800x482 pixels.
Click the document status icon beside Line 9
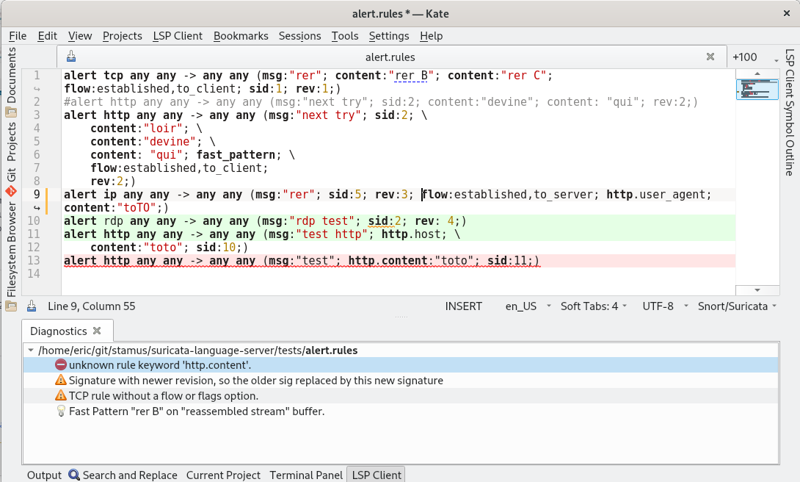tap(32, 306)
